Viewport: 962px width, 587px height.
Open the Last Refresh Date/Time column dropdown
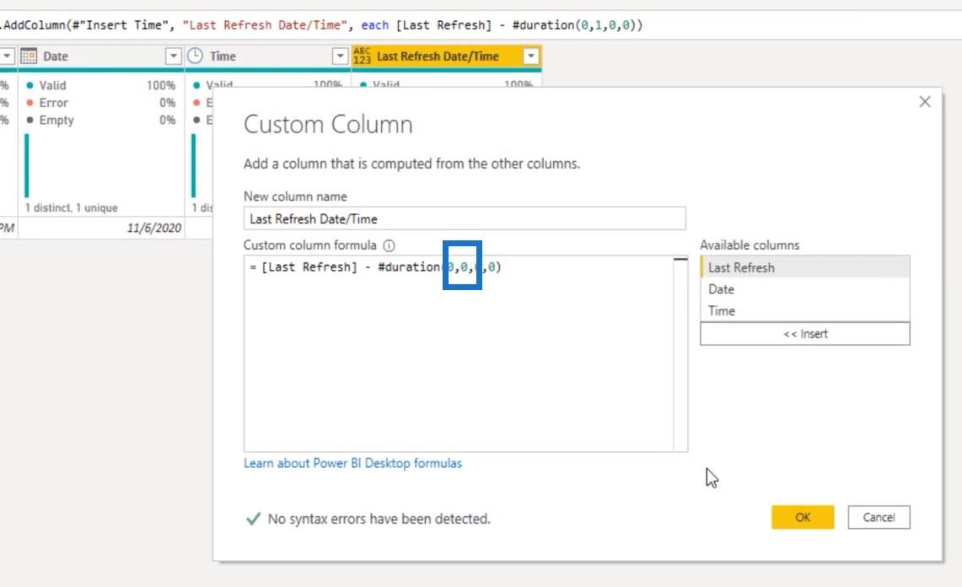tap(531, 56)
